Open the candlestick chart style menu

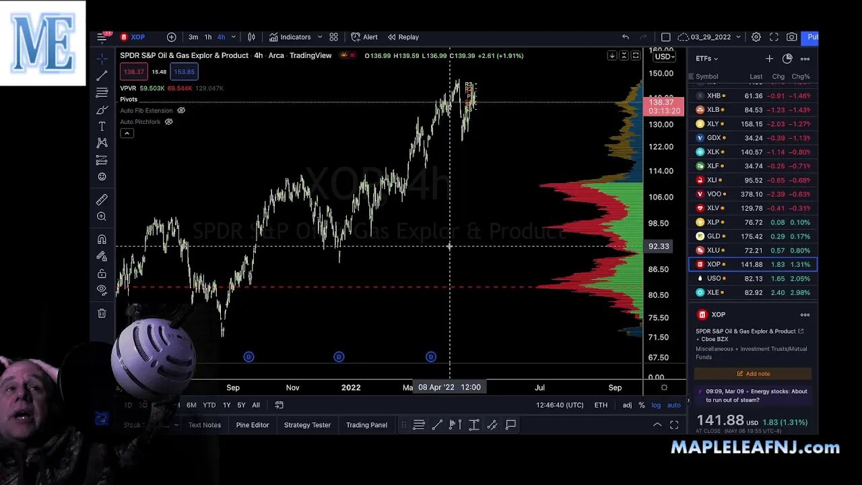pos(251,37)
